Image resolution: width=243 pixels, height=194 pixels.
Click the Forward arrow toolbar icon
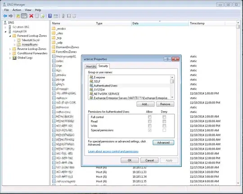coord(10,16)
